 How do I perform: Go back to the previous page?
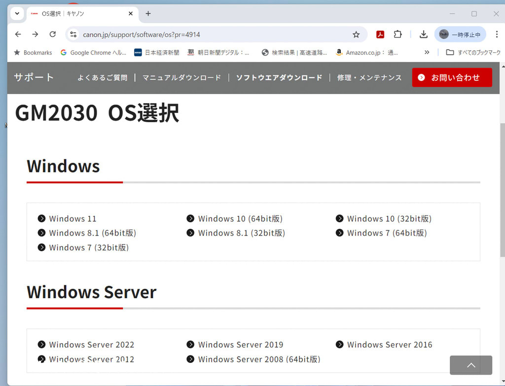[18, 34]
